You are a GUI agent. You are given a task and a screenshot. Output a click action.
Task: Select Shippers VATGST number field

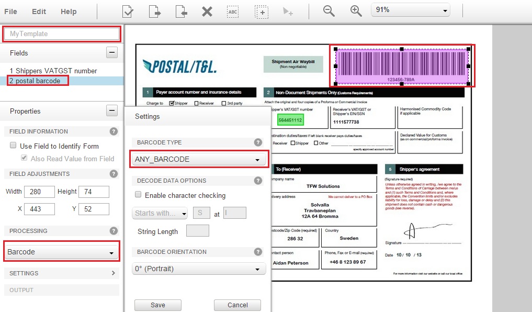tap(53, 71)
